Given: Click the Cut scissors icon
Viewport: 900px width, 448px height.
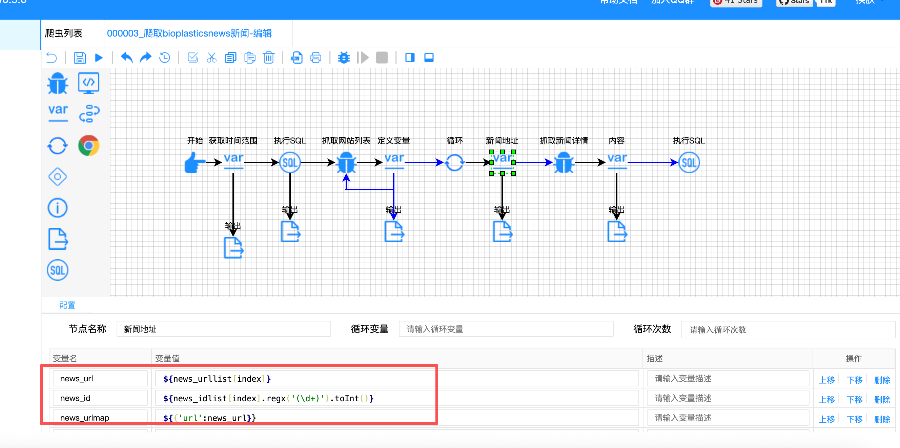Looking at the screenshot, I should (211, 58).
